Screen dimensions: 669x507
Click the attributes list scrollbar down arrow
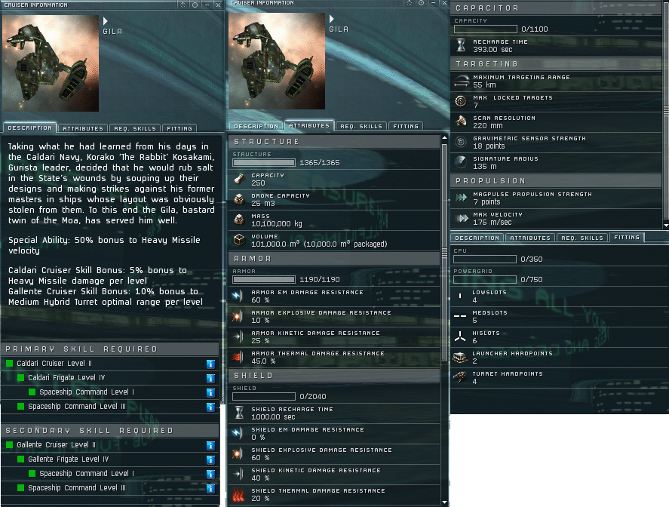point(444,502)
